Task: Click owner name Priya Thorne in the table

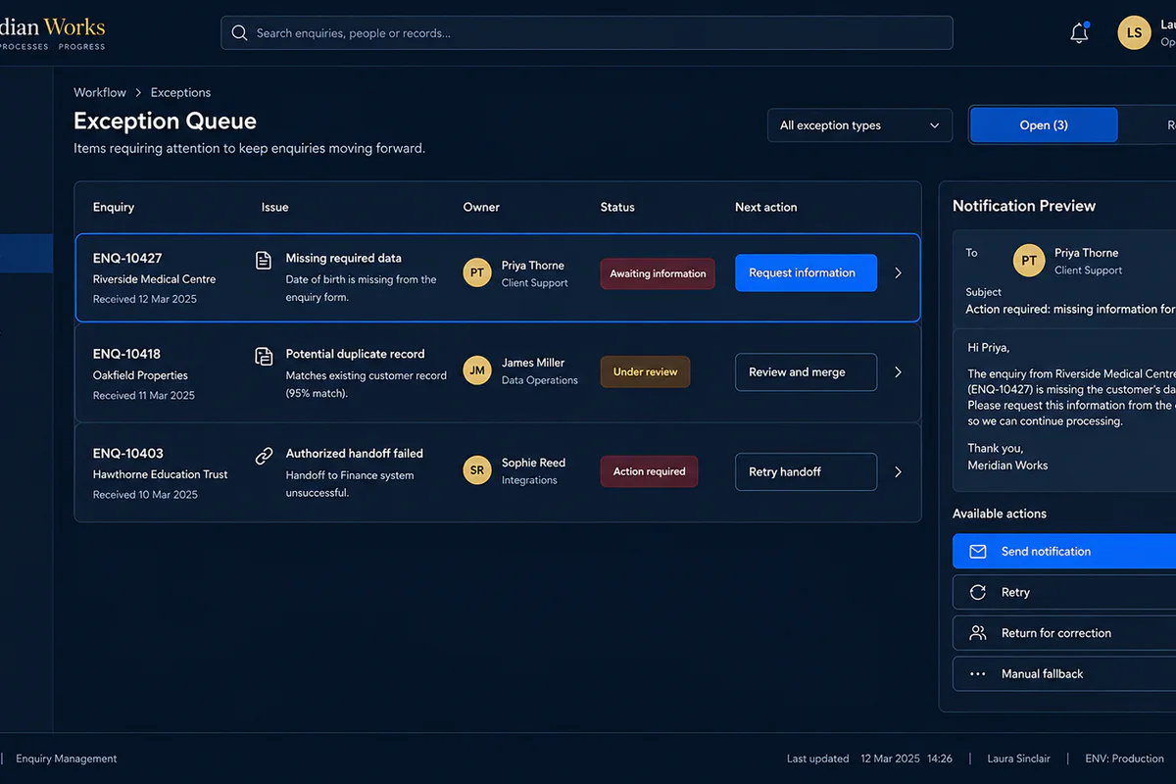Action: (x=532, y=266)
